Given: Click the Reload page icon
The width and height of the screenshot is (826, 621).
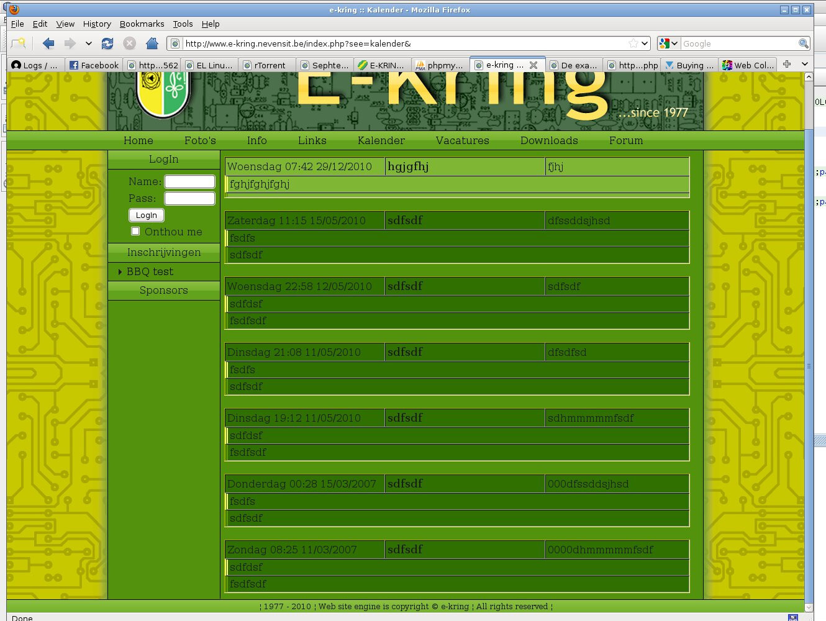Looking at the screenshot, I should [107, 43].
